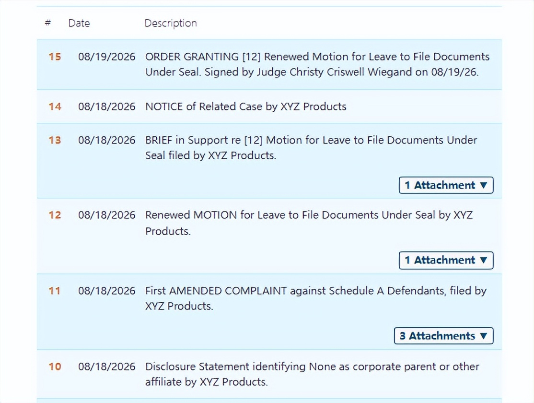Open docket entry number 10
The width and height of the screenshot is (534, 403).
55,367
